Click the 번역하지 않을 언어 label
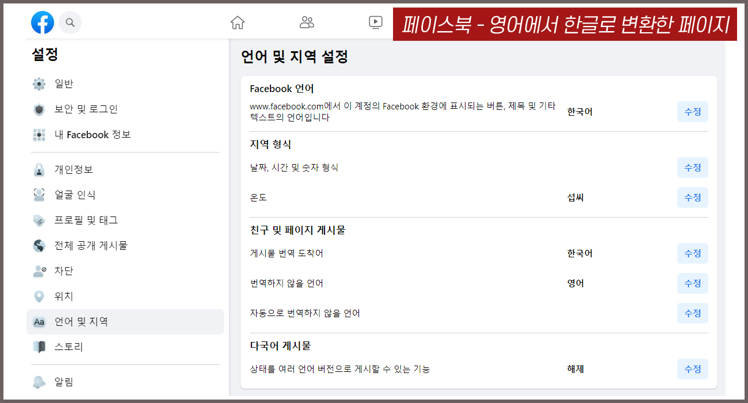 click(287, 283)
